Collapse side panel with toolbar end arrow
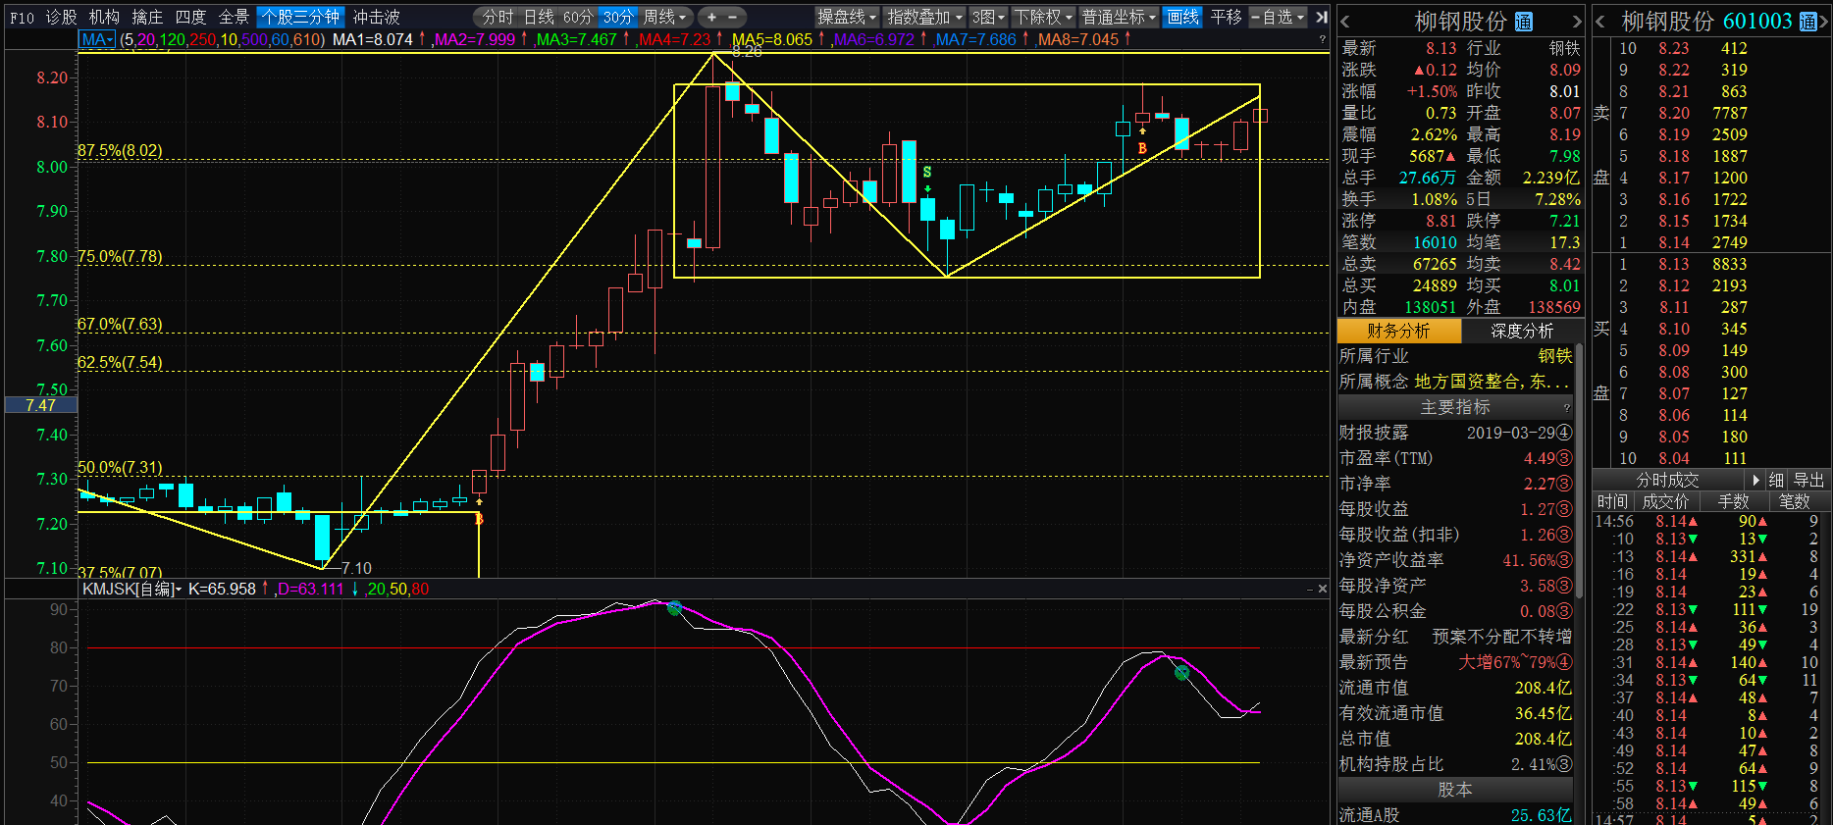 coord(1322,17)
